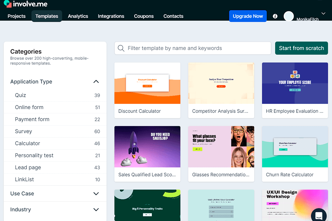Click the Churn Rate Calculator title
The height and width of the screenshot is (221, 332).
pyautogui.click(x=290, y=175)
